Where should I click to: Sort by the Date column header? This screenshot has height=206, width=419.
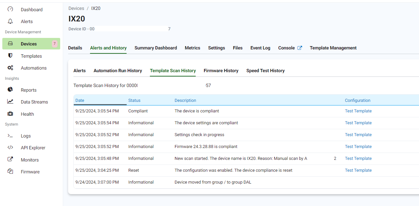(80, 100)
